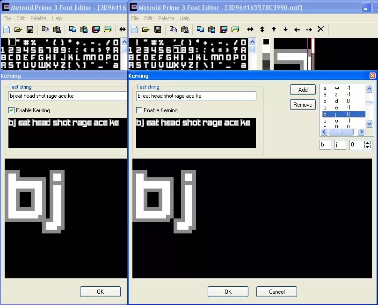Click Test string field in right Kerning dialog
The width and height of the screenshot is (378, 305).
(196, 96)
